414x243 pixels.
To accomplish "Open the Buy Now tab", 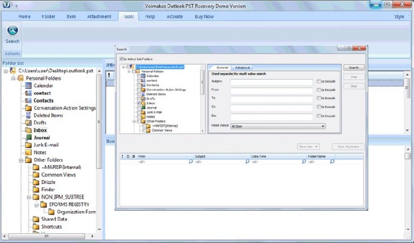I will click(x=204, y=17).
